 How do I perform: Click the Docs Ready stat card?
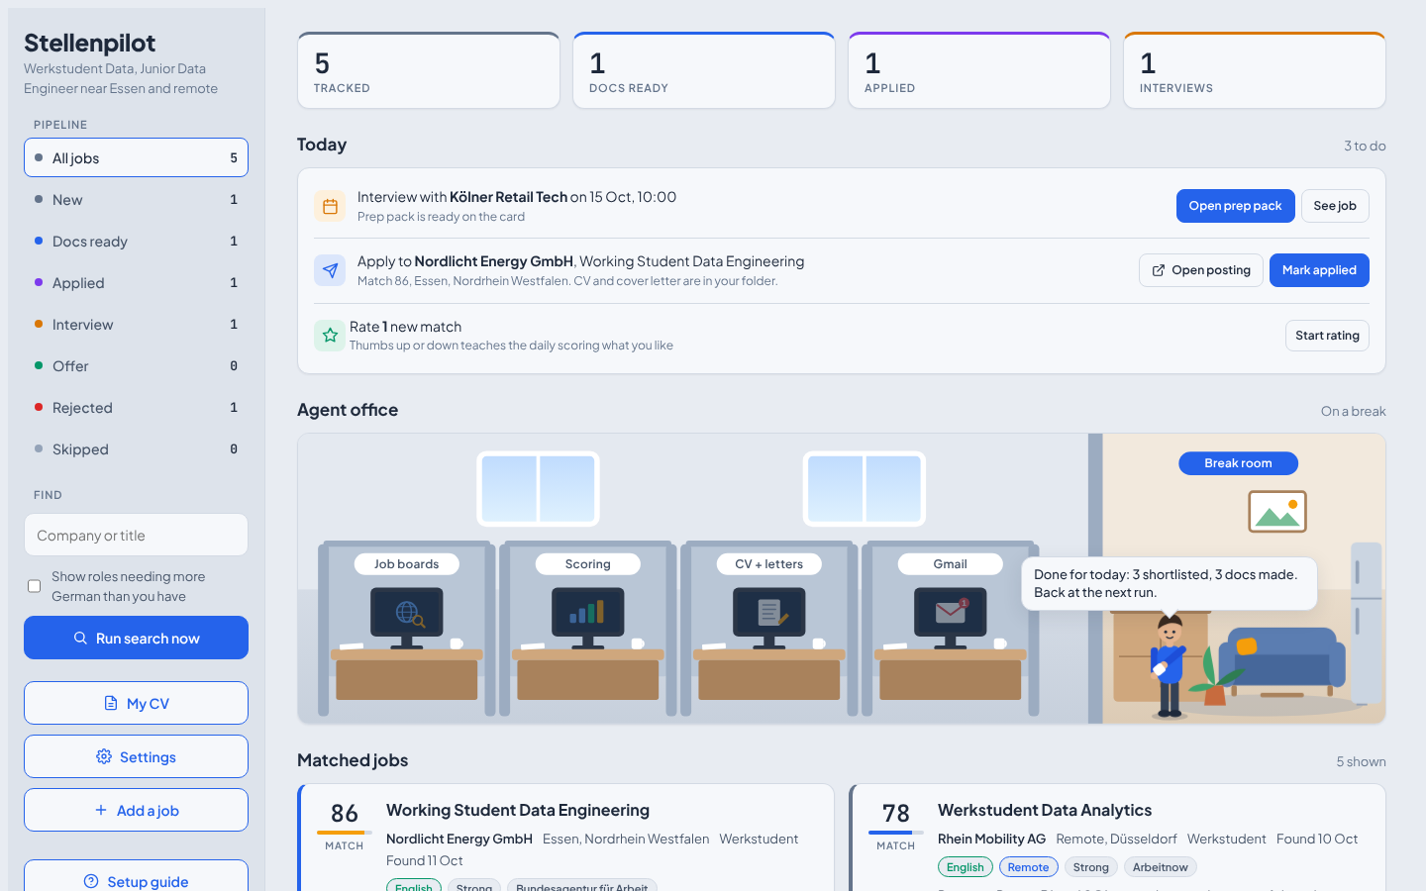pos(704,70)
